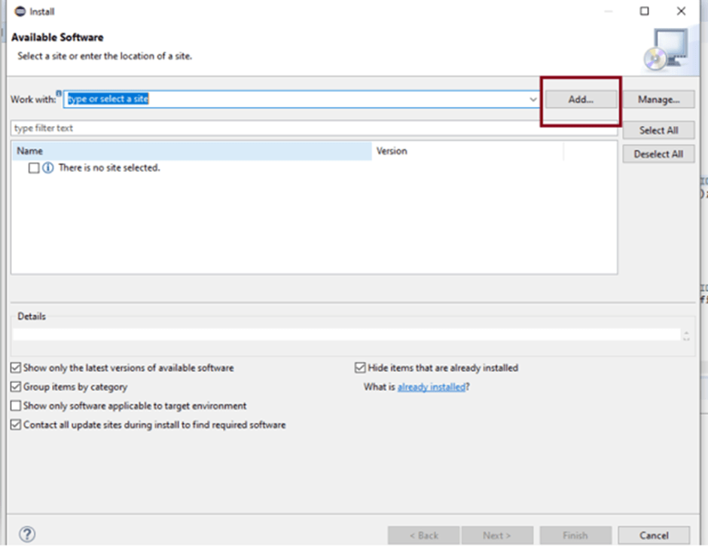708x552 pixels.
Task: Tick the checkbox next to 'There is no site selected'
Action: [x=34, y=168]
